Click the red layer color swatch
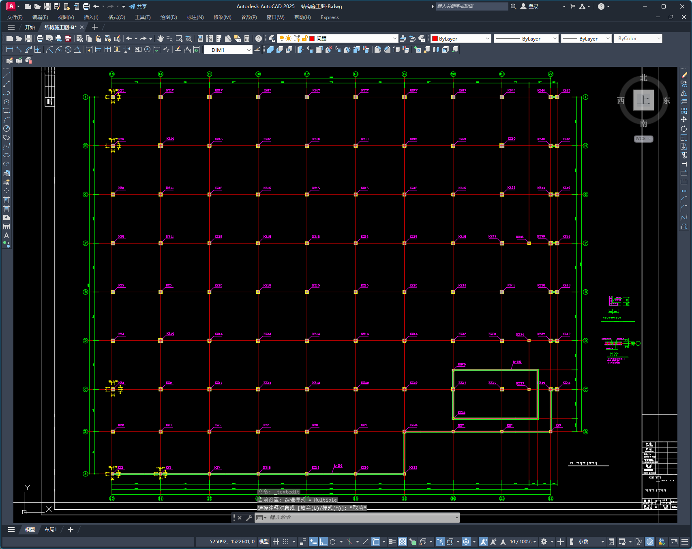Image resolution: width=692 pixels, height=549 pixels. click(312, 38)
